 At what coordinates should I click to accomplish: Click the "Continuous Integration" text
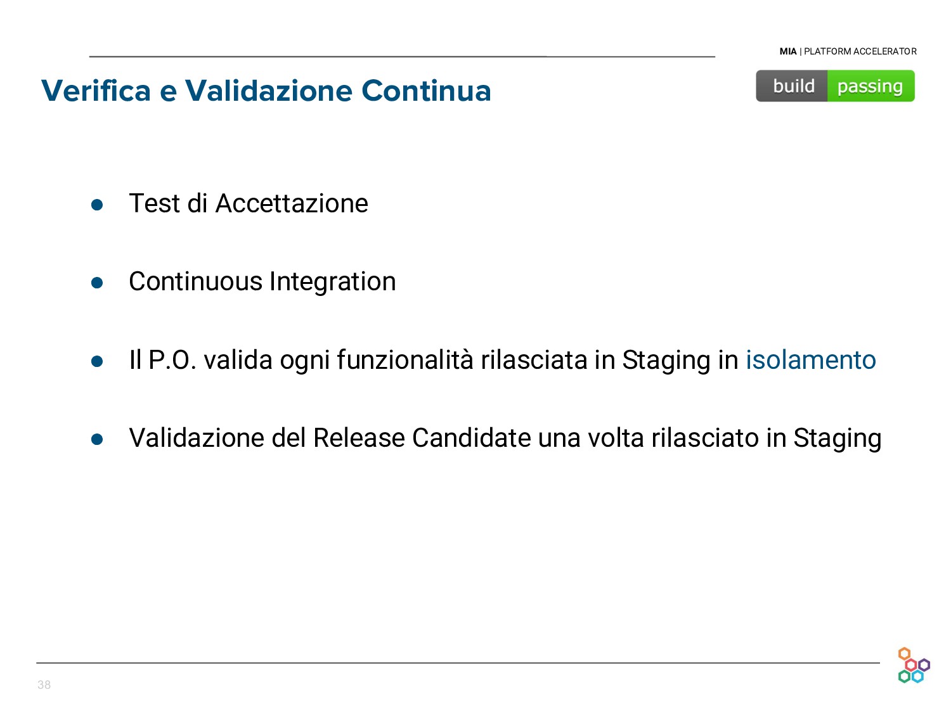262,281
